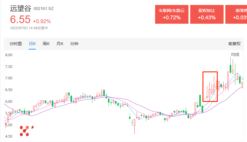Click the red-orange logo watermark icon

tap(25, 131)
